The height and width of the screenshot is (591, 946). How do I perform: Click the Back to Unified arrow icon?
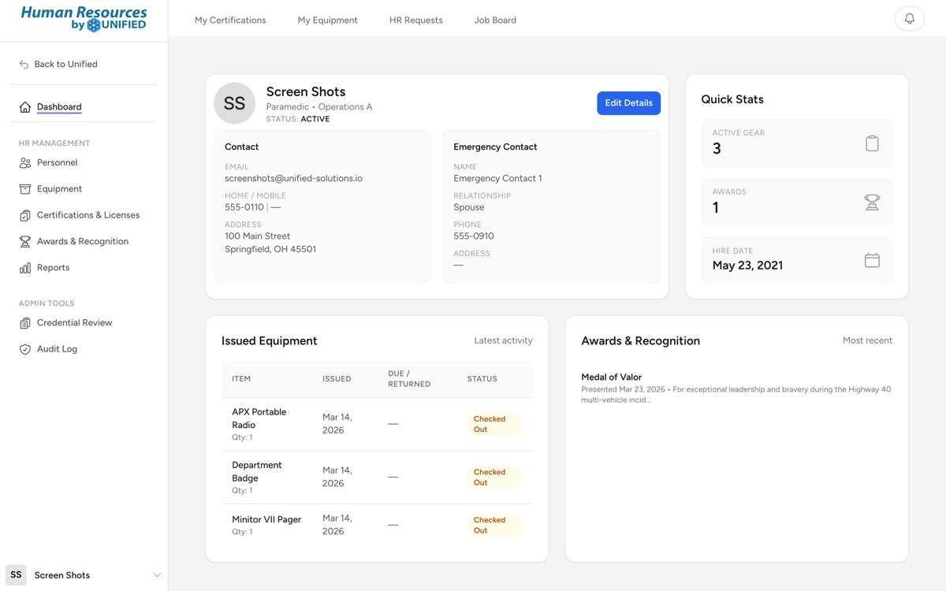pos(24,65)
